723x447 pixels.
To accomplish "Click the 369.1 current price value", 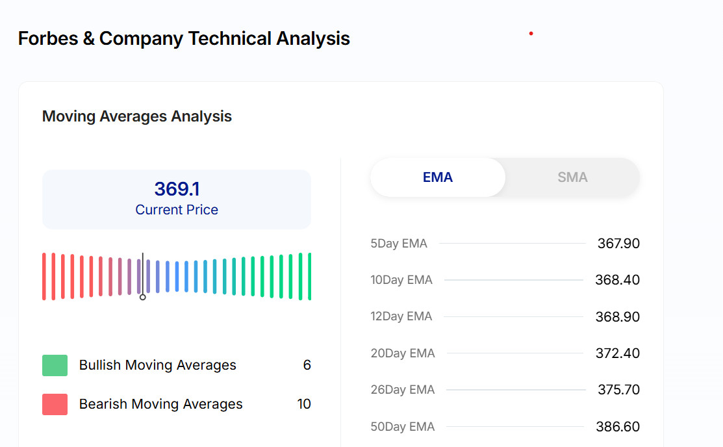I will (177, 189).
